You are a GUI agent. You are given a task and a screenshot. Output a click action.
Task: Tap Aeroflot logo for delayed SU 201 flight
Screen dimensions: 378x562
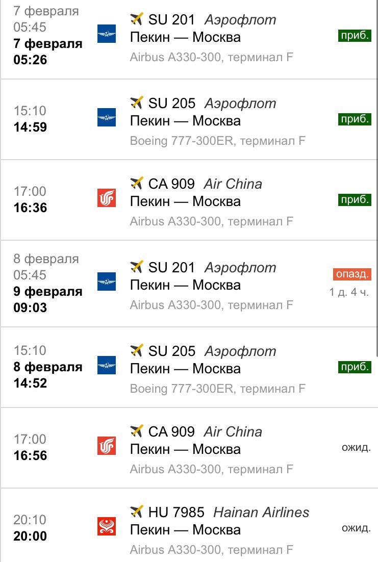pyautogui.click(x=107, y=282)
